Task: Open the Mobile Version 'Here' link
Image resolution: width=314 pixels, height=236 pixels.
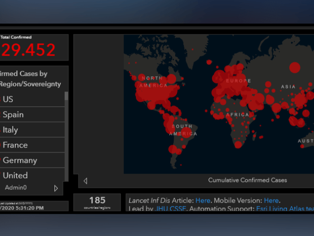Action: click(x=271, y=201)
